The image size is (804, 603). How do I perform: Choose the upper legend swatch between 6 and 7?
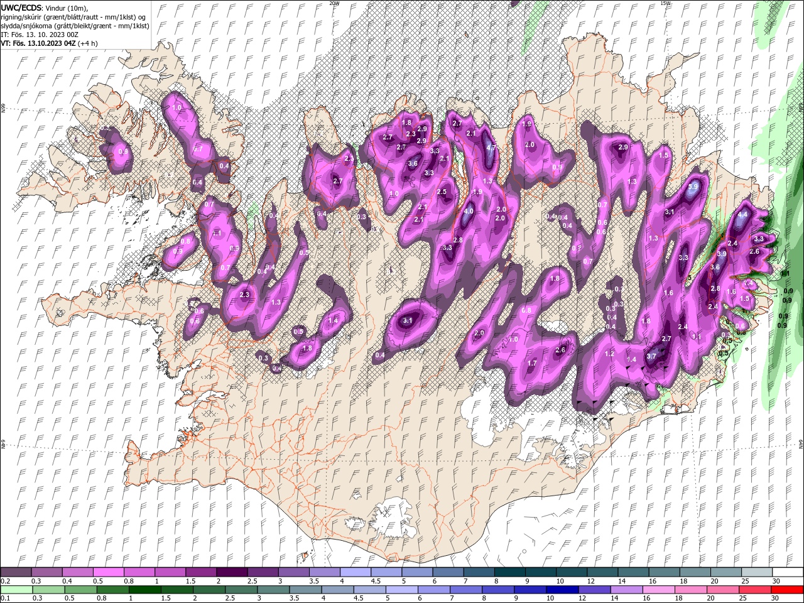point(447,572)
